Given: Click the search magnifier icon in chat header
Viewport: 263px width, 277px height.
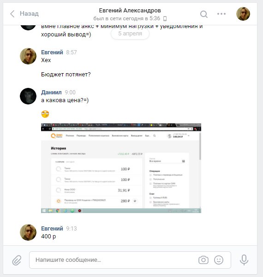Looking at the screenshot, I should click(x=203, y=14).
